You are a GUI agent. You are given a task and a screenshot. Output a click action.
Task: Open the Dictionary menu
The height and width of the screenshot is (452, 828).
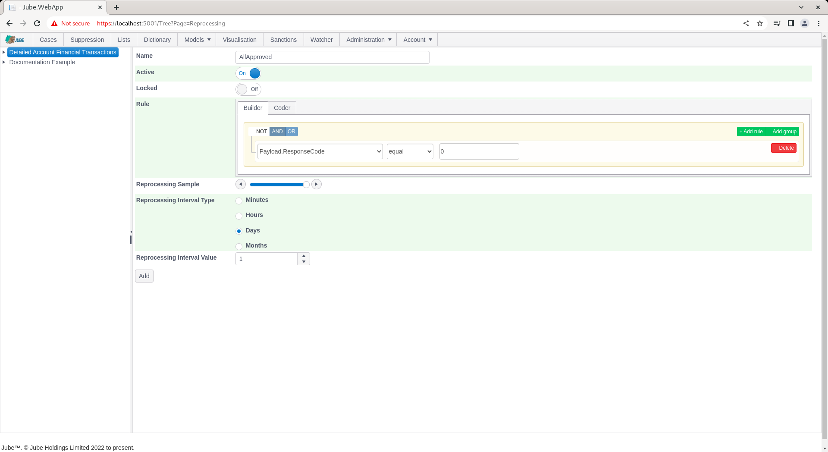pyautogui.click(x=157, y=40)
